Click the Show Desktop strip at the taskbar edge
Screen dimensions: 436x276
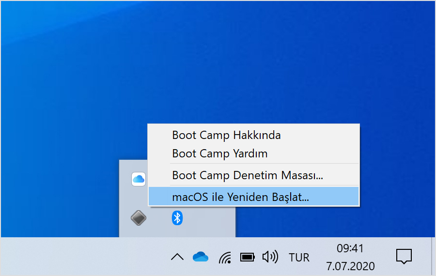(x=433, y=257)
